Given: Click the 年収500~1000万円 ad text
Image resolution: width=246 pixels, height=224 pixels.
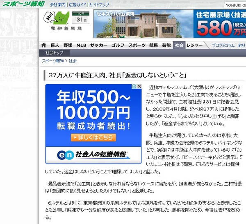Looking at the screenshot, I should pos(93,105).
